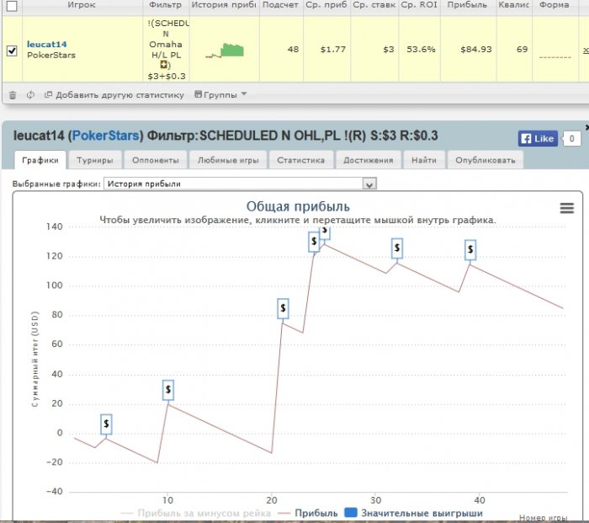Click the refresh icon next to the trash

[x=30, y=94]
